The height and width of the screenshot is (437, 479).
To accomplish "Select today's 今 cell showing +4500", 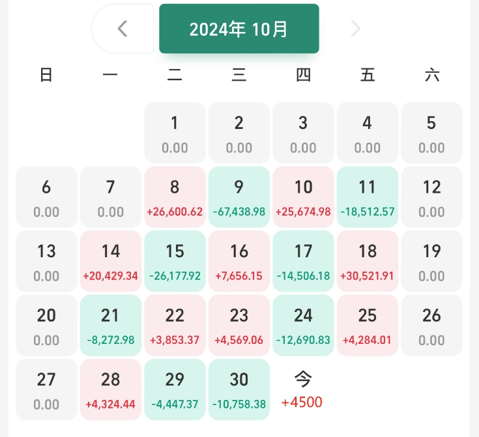I will (302, 389).
